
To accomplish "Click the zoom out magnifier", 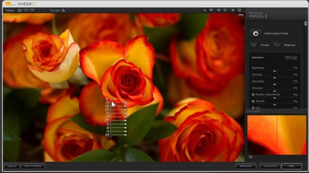I will [x=225, y=10].
